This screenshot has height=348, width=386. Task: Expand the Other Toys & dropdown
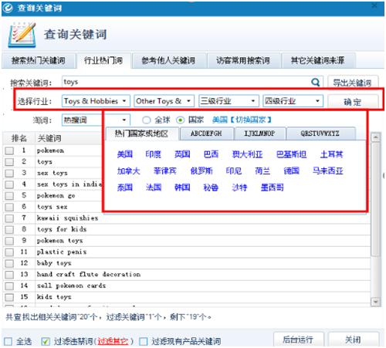pos(164,101)
